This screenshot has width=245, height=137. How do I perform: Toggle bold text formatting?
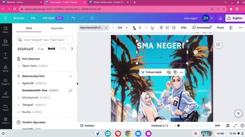140,28
